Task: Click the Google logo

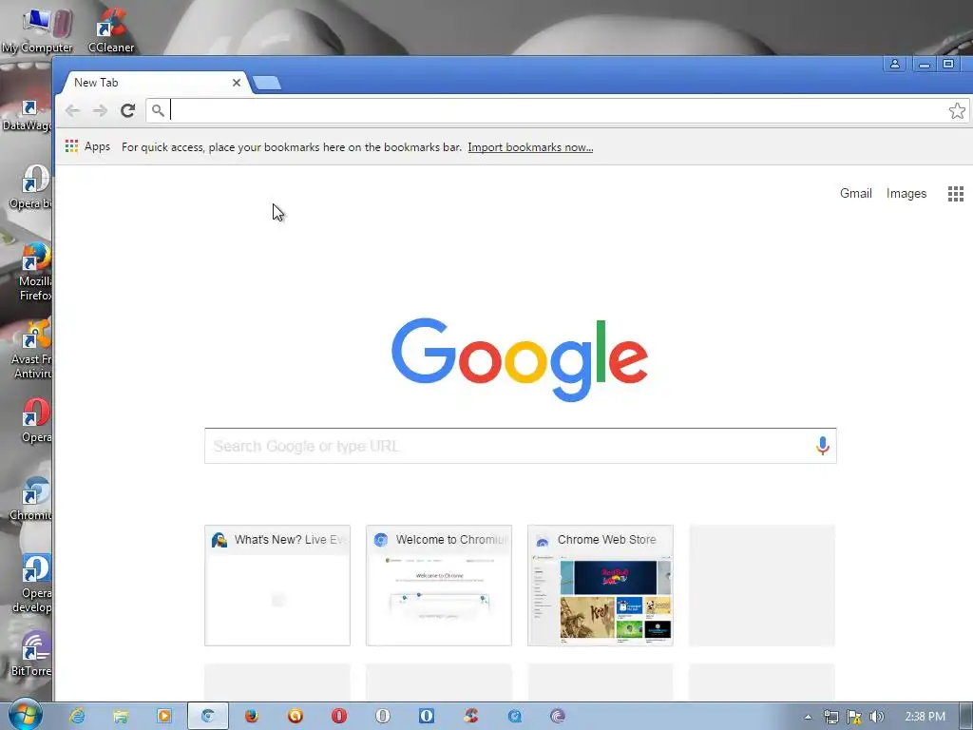Action: click(520, 358)
